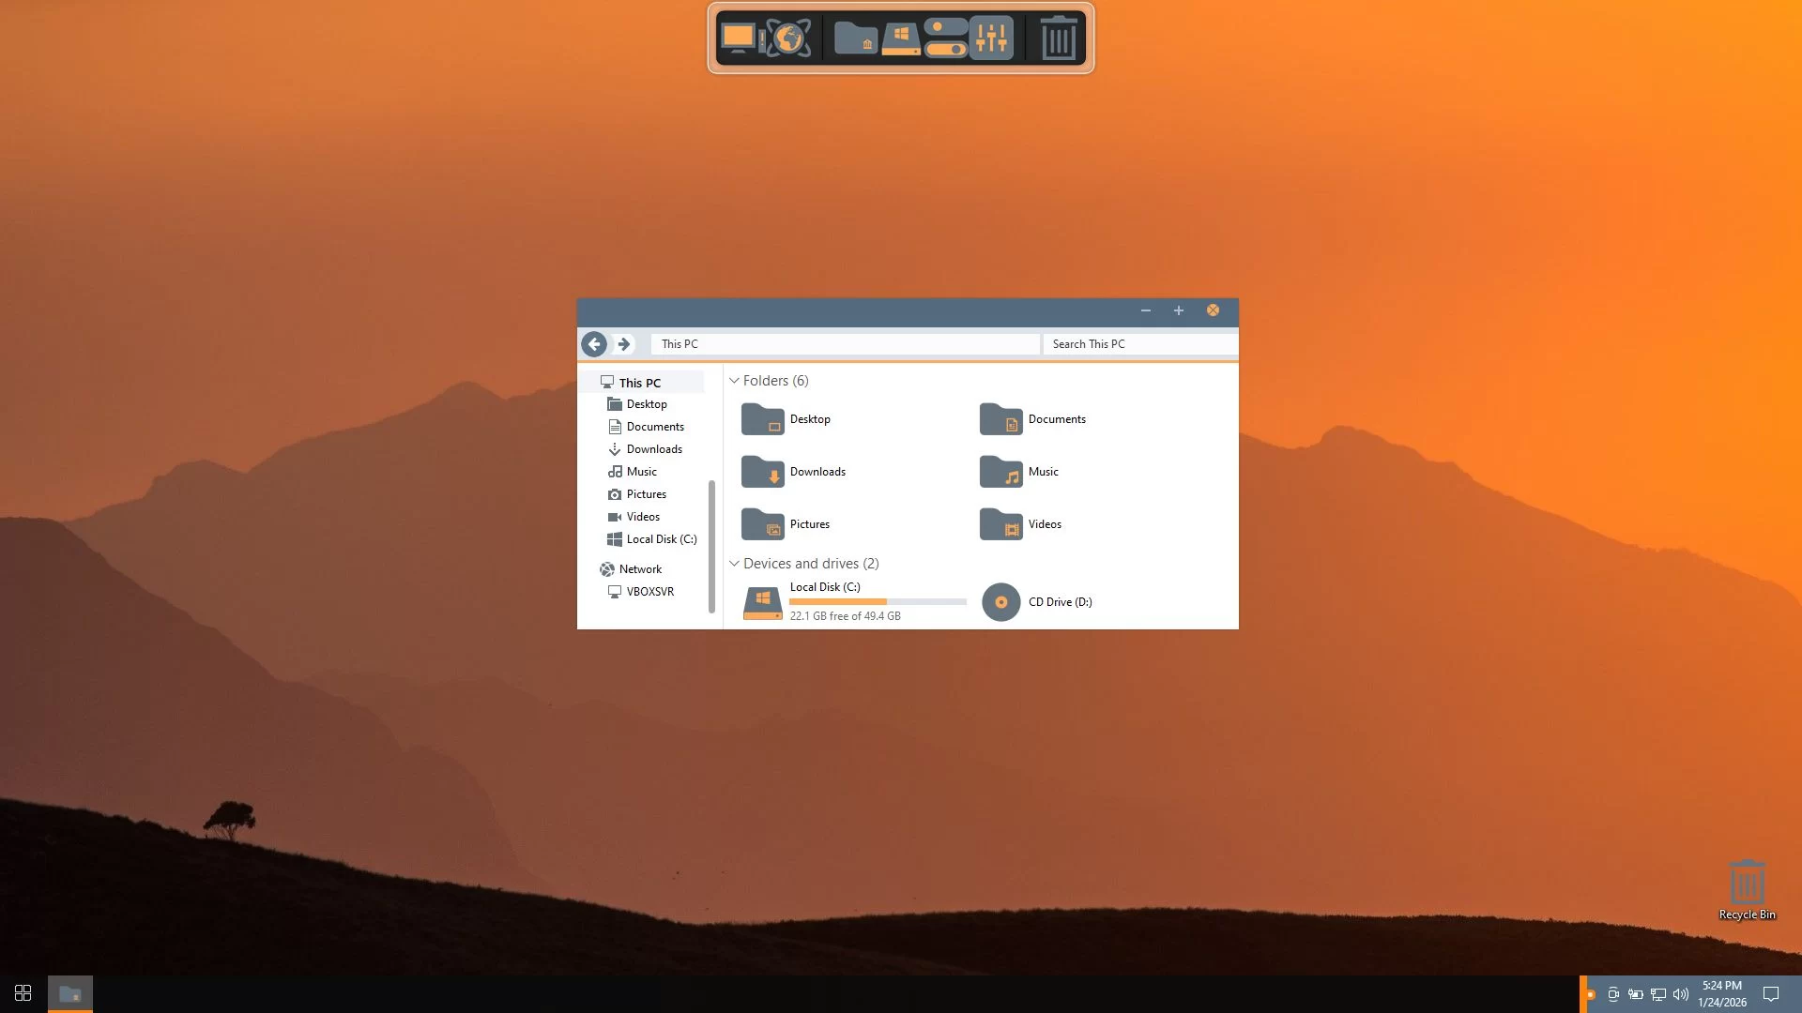Screen dimensions: 1802x1013
Task: Click the Local Disk (C:) usage bar
Action: [878, 601]
